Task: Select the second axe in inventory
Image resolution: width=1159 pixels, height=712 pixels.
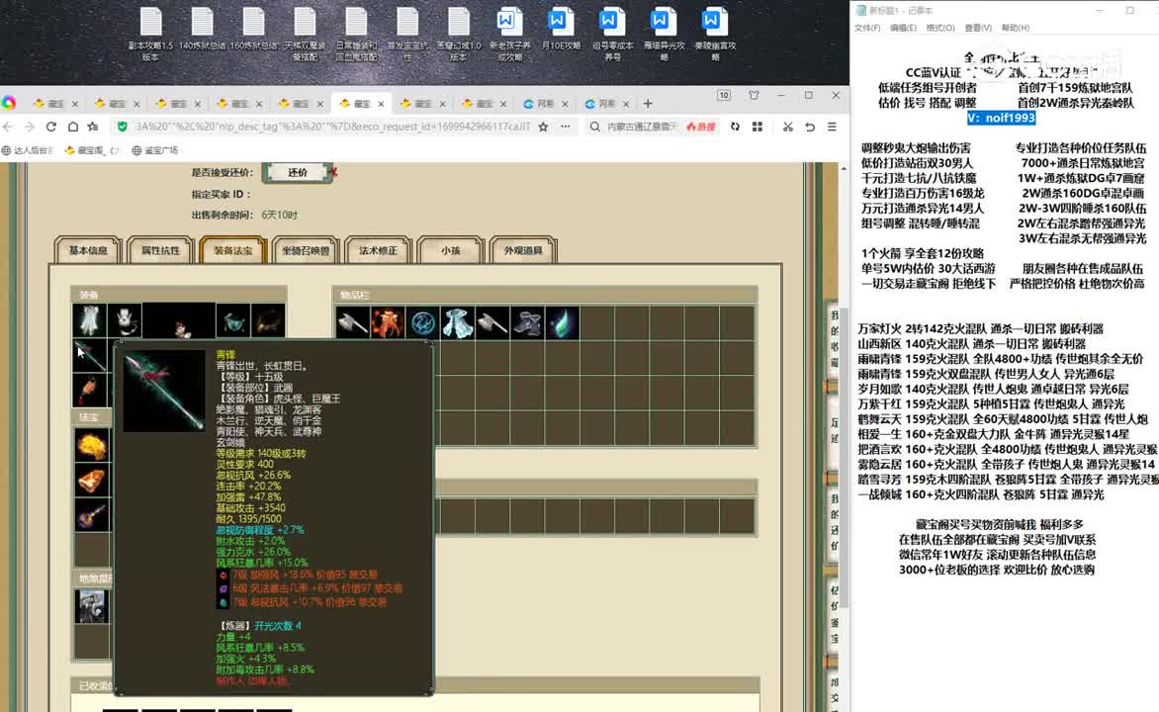Action: pyautogui.click(x=492, y=323)
